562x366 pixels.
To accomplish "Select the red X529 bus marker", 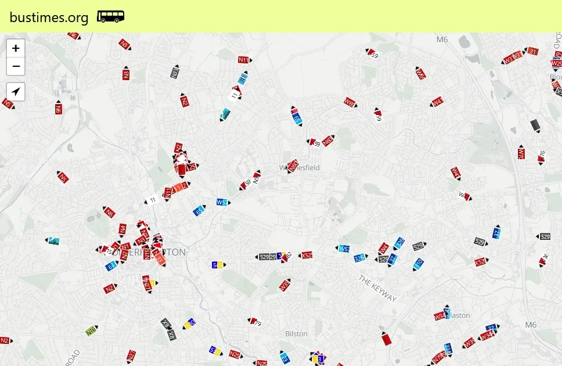I will (307, 255).
